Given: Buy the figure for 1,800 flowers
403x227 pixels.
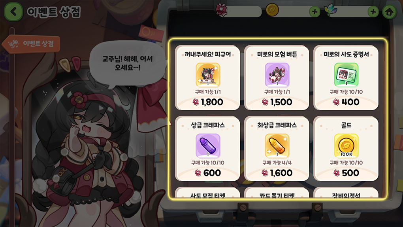Looking at the screenshot, I should coord(208,102).
